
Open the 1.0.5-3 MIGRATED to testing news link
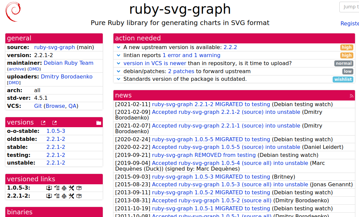coord(211,177)
